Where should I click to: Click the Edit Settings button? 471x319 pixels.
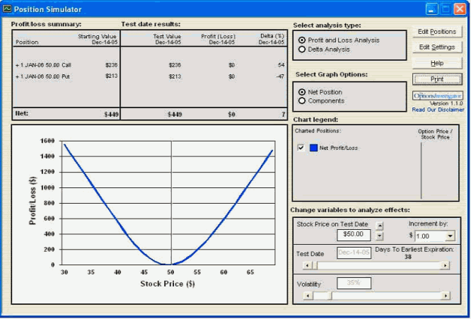click(x=438, y=47)
